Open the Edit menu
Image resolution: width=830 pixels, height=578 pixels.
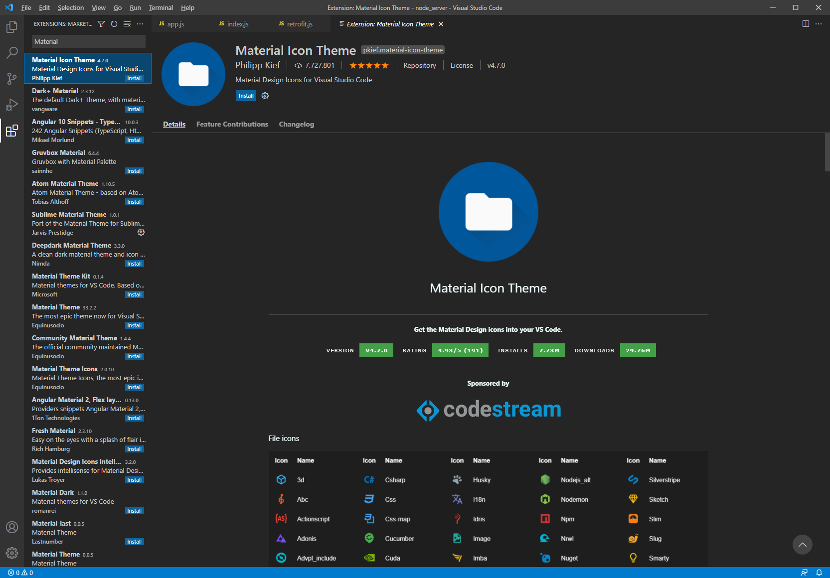(x=44, y=7)
